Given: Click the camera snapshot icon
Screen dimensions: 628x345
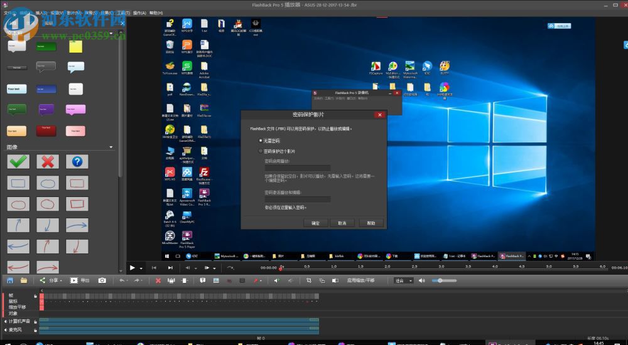Looking at the screenshot, I should [102, 280].
